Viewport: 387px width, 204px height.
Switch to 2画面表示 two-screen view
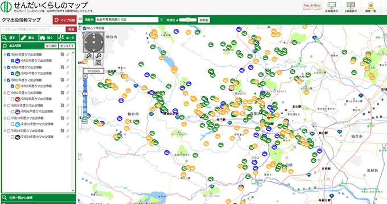(351, 7)
